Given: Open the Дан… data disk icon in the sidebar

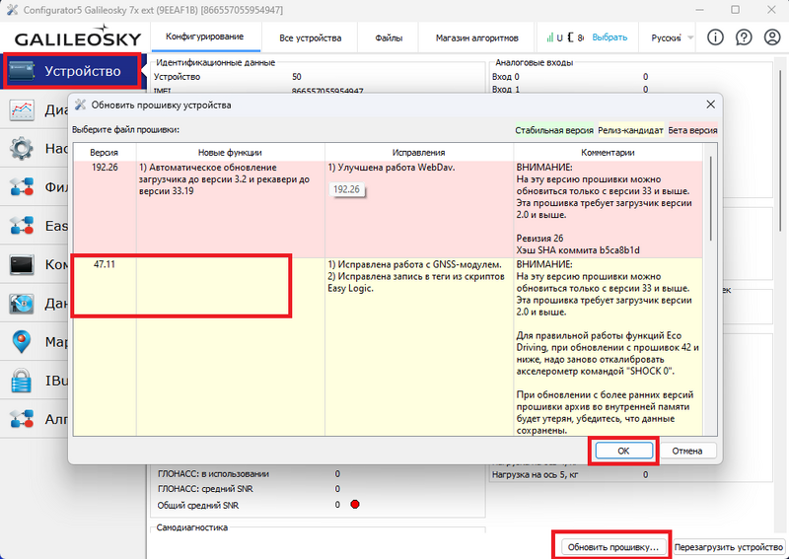Looking at the screenshot, I should click(x=22, y=304).
